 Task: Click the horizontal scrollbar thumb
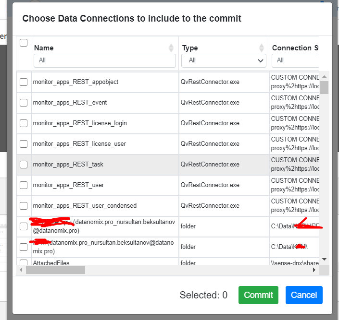(55, 270)
